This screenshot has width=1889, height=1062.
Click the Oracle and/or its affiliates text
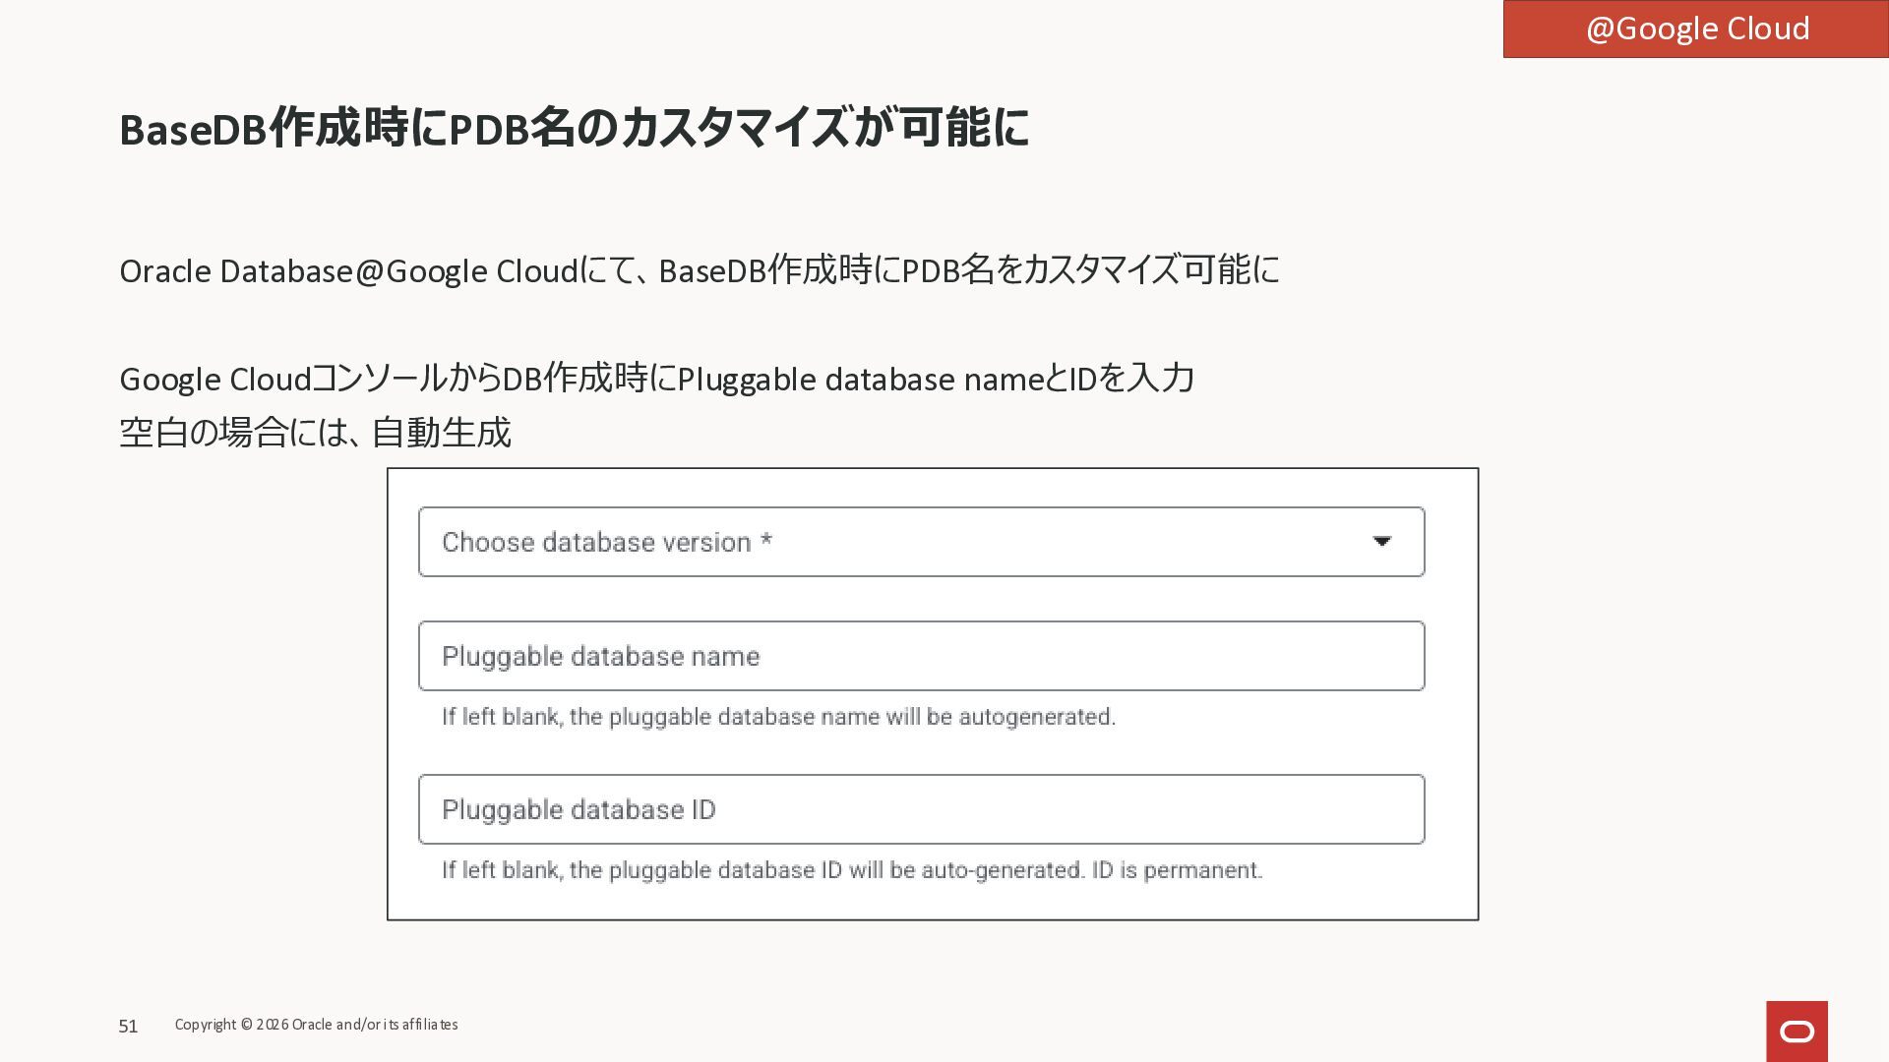point(375,1025)
